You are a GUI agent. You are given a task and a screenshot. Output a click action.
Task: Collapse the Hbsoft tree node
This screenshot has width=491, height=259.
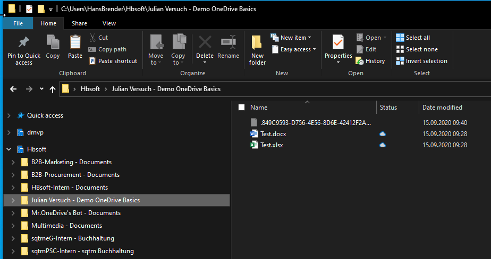click(x=9, y=149)
